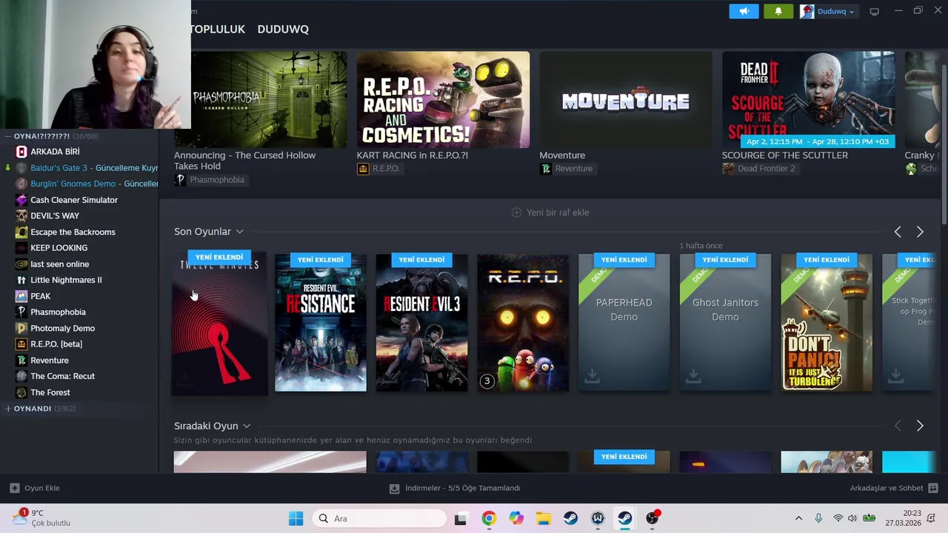Select Escape the Backrooms icon in sidebar
The image size is (948, 533).
click(21, 232)
